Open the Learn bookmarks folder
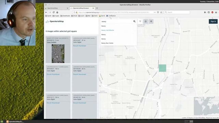 point(81,16)
